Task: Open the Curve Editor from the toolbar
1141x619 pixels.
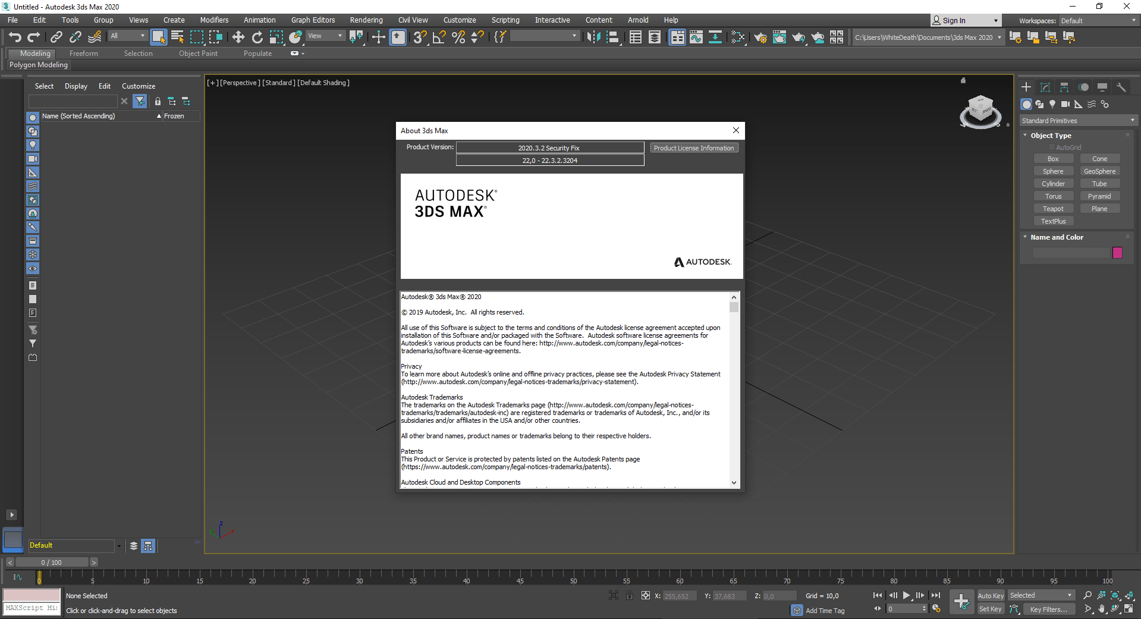Action: [696, 37]
